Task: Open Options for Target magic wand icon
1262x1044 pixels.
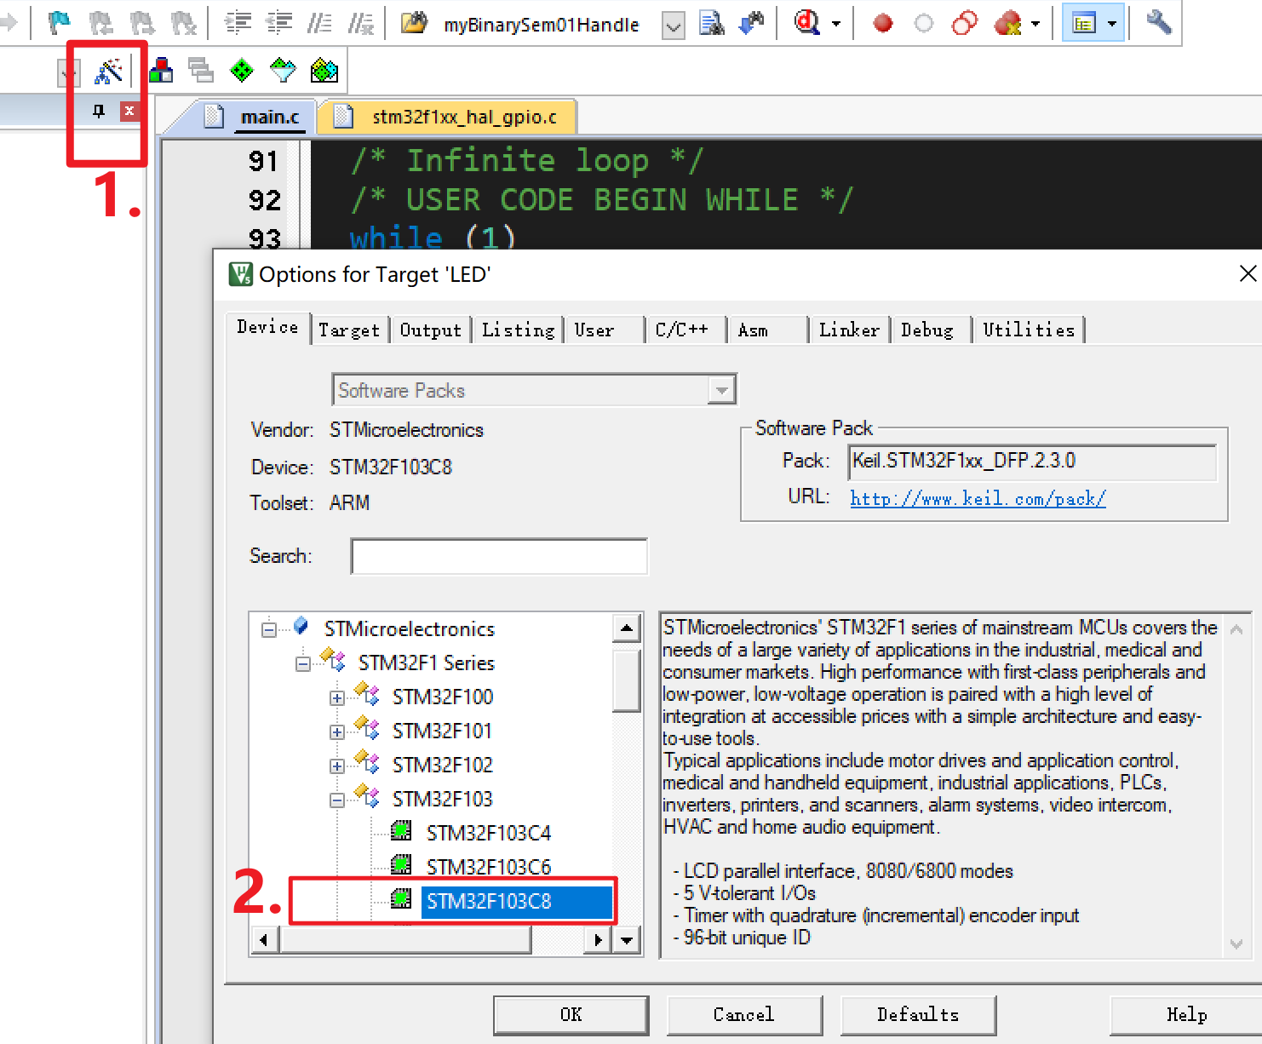Action: click(x=108, y=71)
